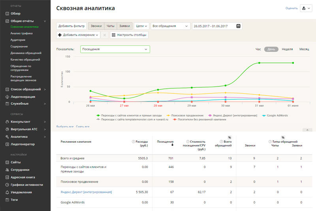
Task: Open the Посещения indicator dropdown
Action: click(x=115, y=49)
